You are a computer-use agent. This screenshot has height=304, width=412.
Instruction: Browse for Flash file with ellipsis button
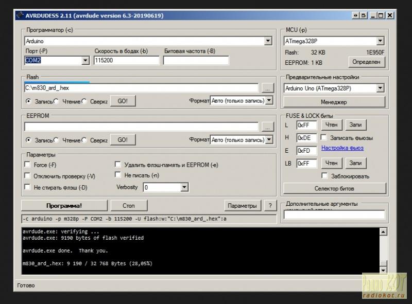pyautogui.click(x=267, y=88)
